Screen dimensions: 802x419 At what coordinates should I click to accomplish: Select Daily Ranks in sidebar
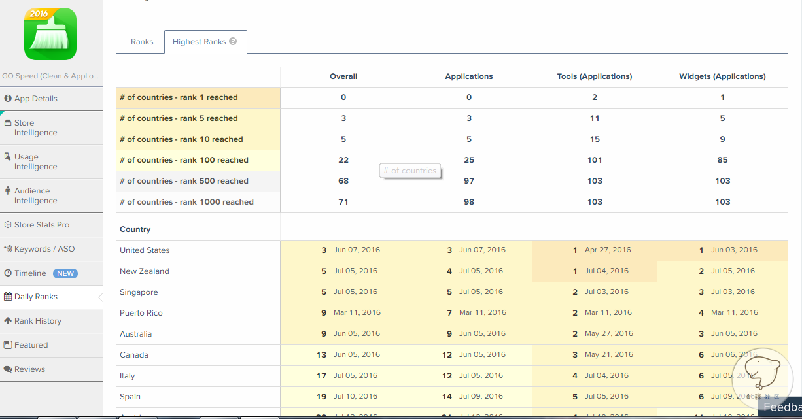tap(36, 297)
